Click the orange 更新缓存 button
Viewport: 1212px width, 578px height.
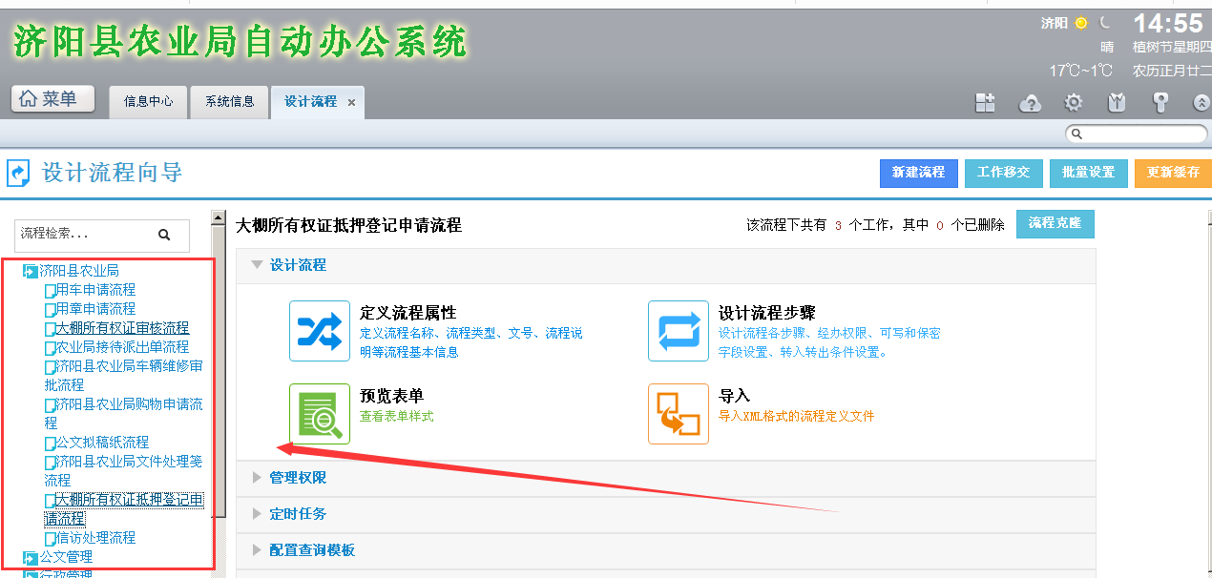[1173, 173]
